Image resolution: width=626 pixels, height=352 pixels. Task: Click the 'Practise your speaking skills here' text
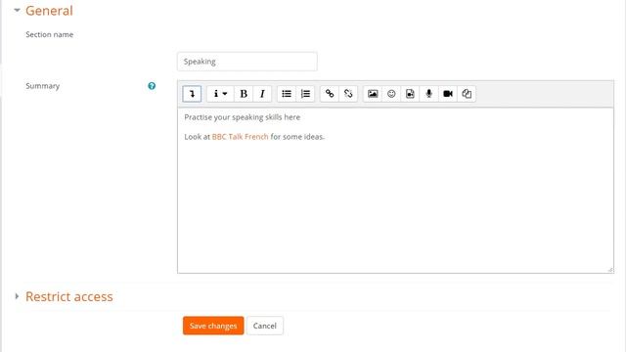(242, 117)
